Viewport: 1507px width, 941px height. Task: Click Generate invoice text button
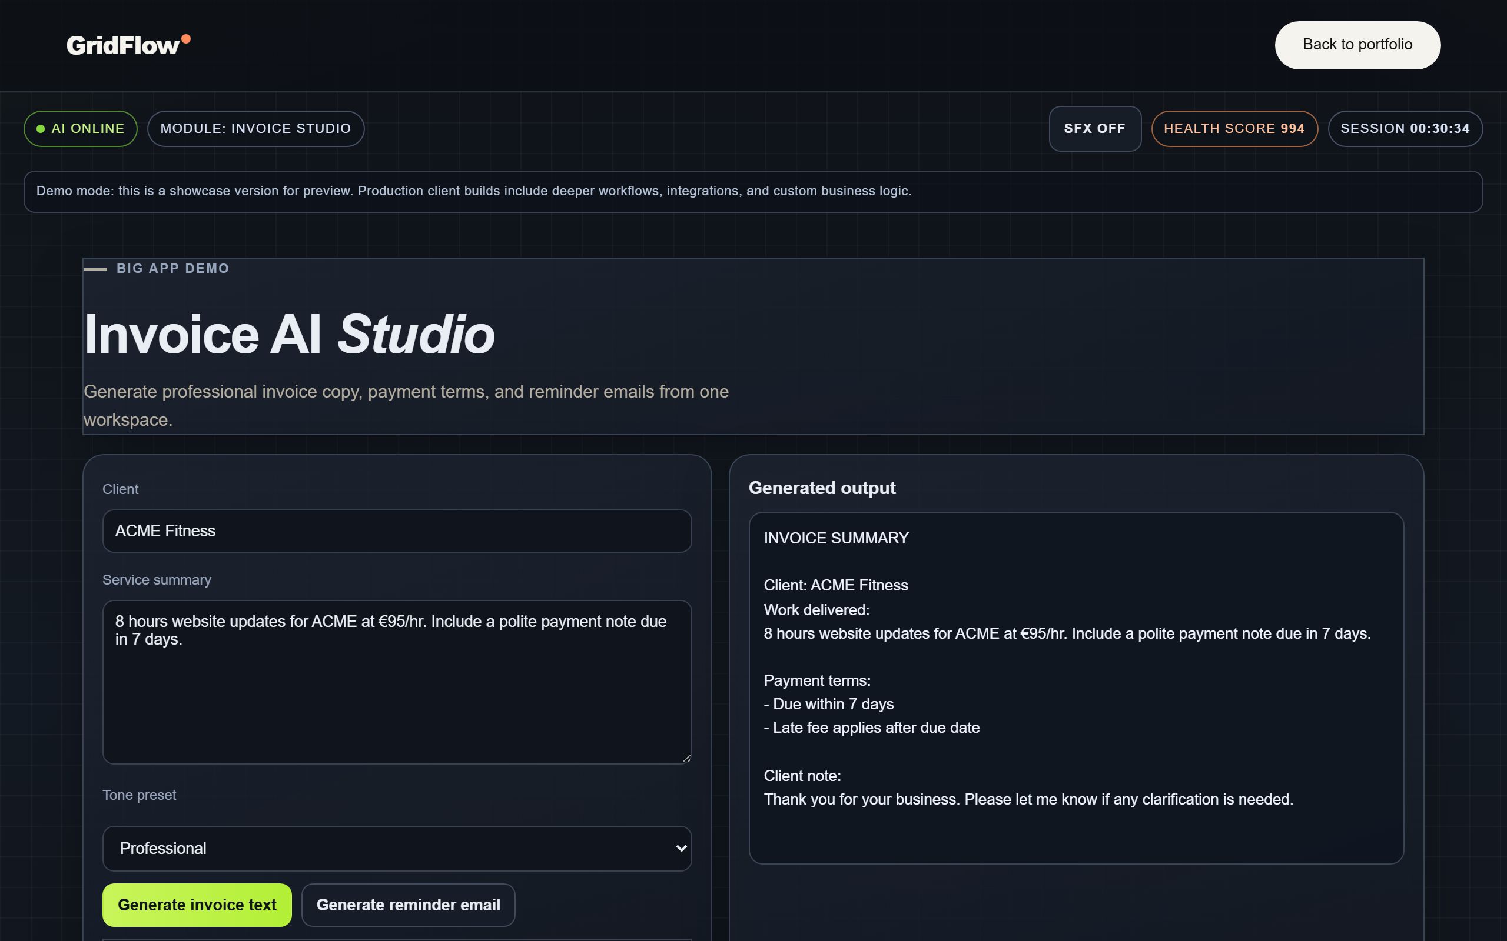point(197,905)
